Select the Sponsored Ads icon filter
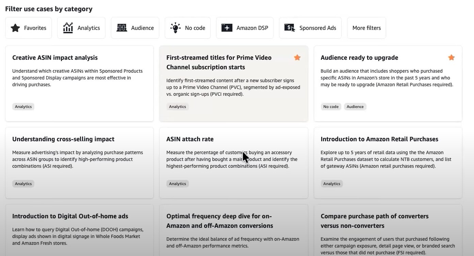This screenshot has width=474, height=256. pos(290,28)
